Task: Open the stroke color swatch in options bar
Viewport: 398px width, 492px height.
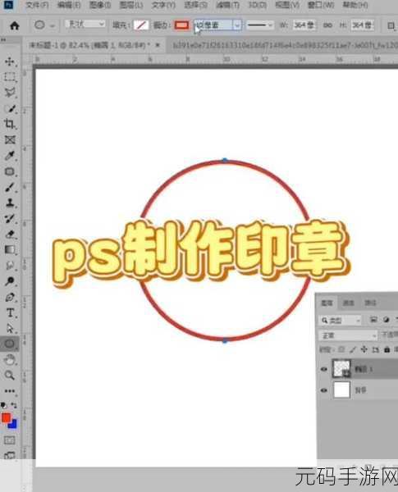Action: click(x=182, y=25)
